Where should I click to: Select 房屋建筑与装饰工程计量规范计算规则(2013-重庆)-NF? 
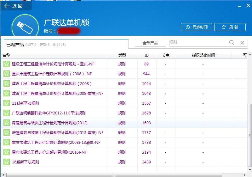(x=58, y=133)
